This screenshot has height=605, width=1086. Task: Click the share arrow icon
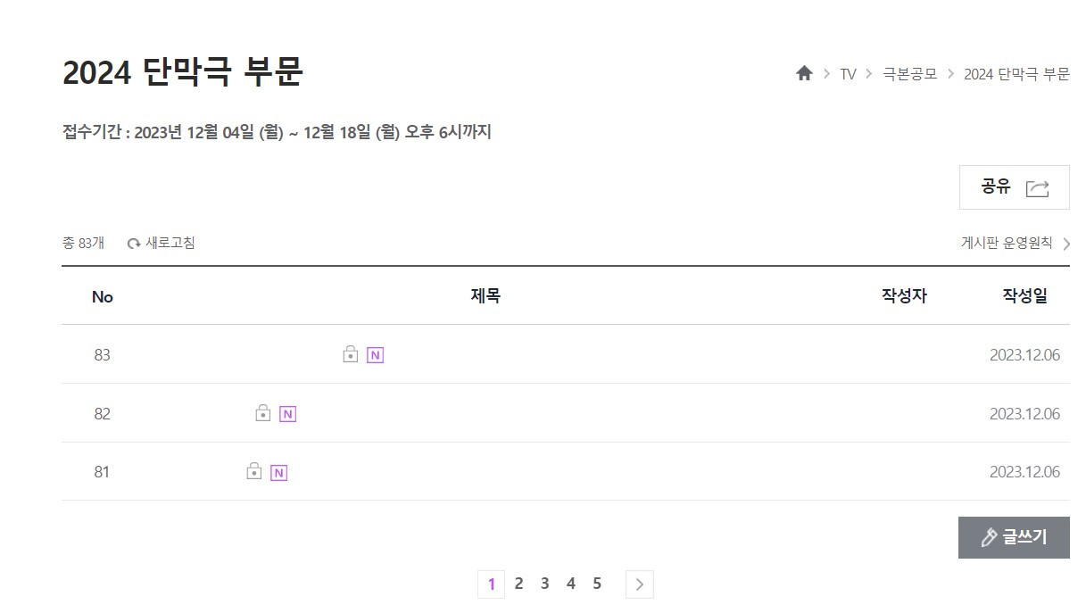coord(1037,188)
